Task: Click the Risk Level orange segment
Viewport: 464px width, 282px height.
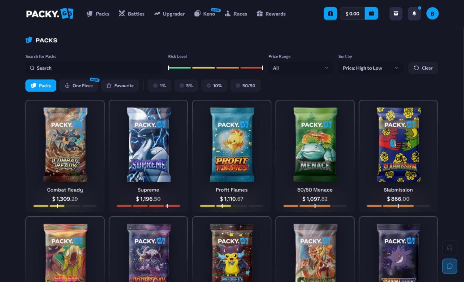Action: [228, 68]
